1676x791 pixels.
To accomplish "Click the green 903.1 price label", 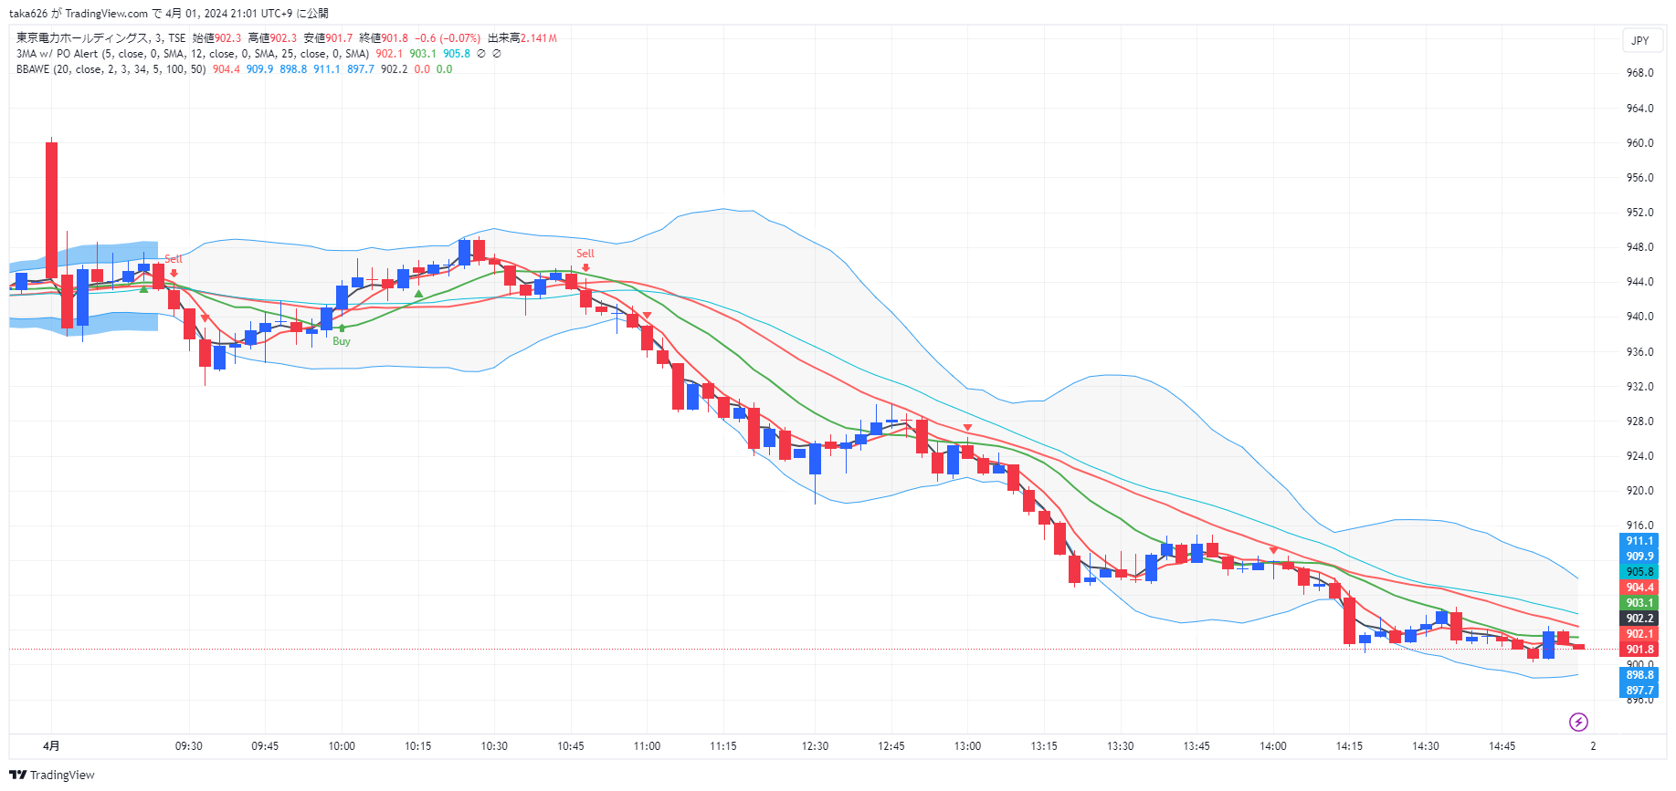I will click(x=1639, y=603).
